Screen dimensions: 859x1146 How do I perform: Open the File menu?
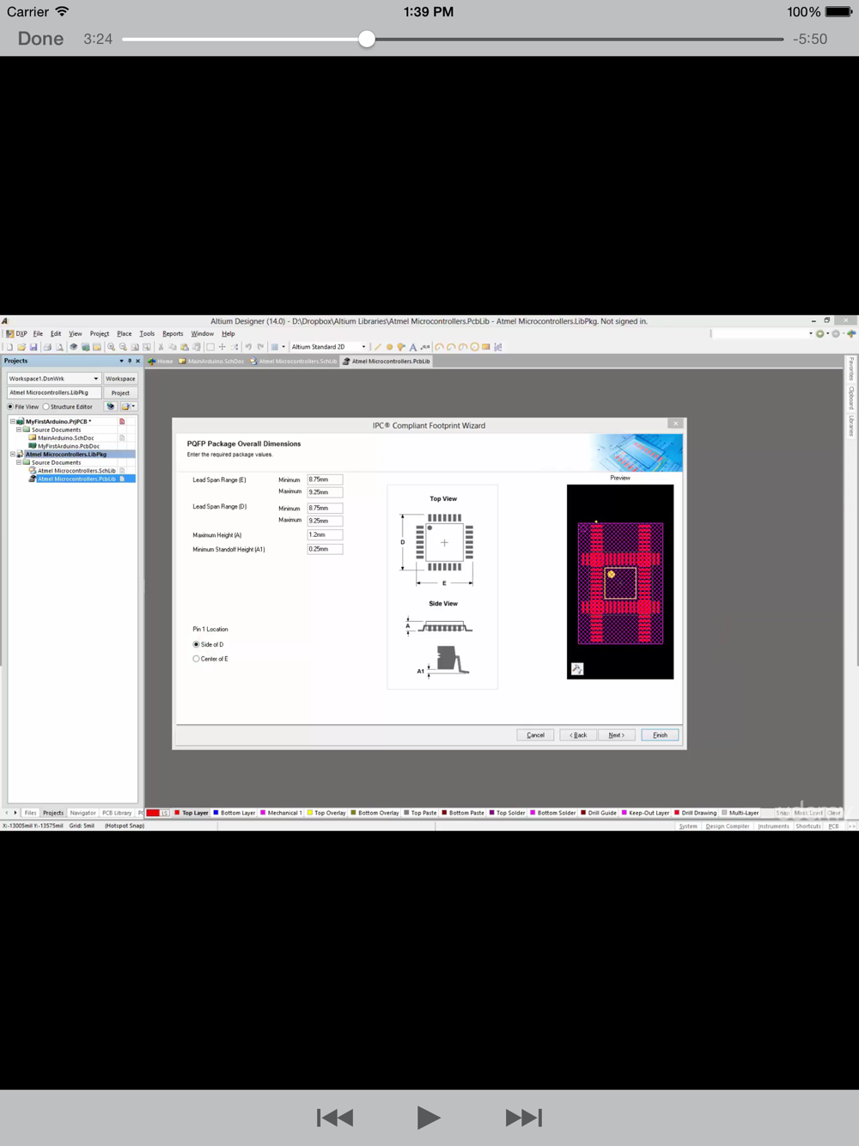point(38,333)
